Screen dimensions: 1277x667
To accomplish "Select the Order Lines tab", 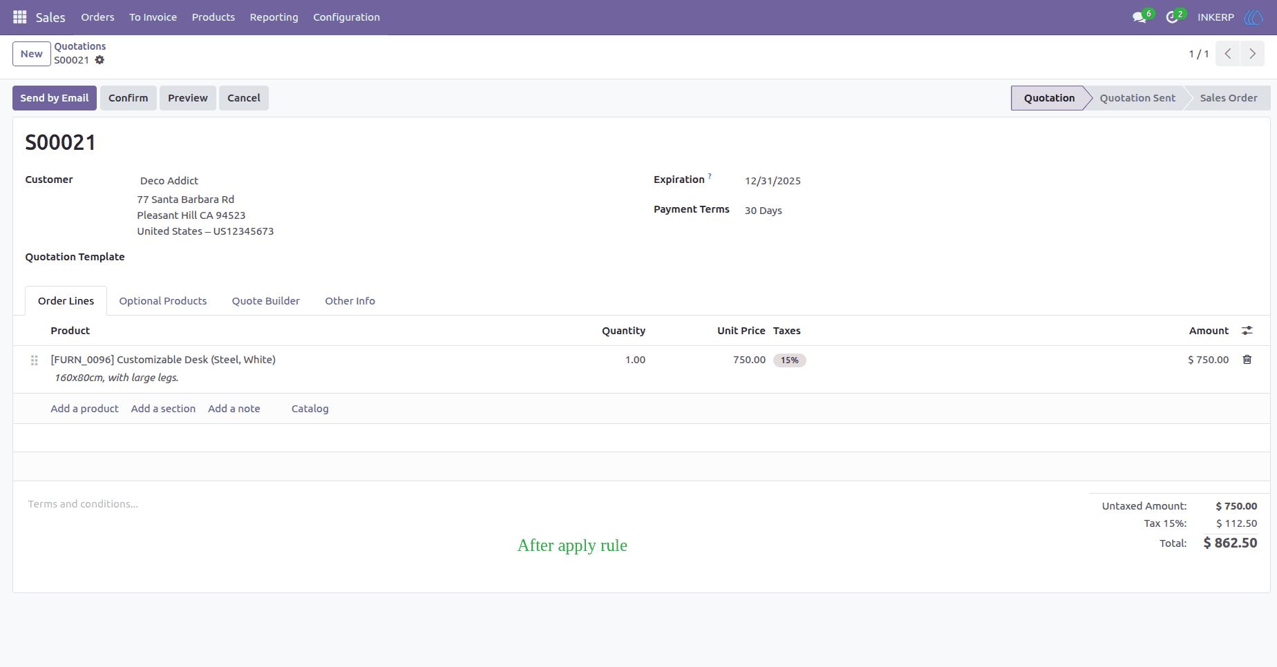I will pos(66,301).
